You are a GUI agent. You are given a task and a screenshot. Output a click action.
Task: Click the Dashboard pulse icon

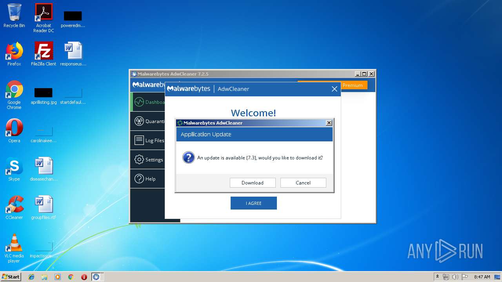tap(139, 102)
